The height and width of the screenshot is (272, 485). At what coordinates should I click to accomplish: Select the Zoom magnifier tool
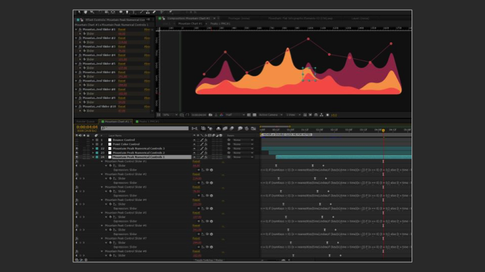pyautogui.click(x=92, y=12)
